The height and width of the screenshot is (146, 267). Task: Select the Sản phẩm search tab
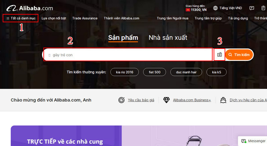pyautogui.click(x=123, y=38)
